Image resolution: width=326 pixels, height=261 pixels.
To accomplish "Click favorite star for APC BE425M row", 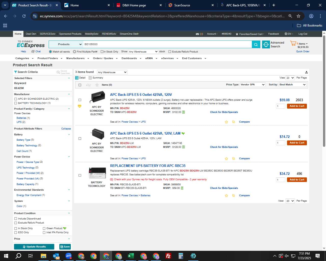I will 226,122.
